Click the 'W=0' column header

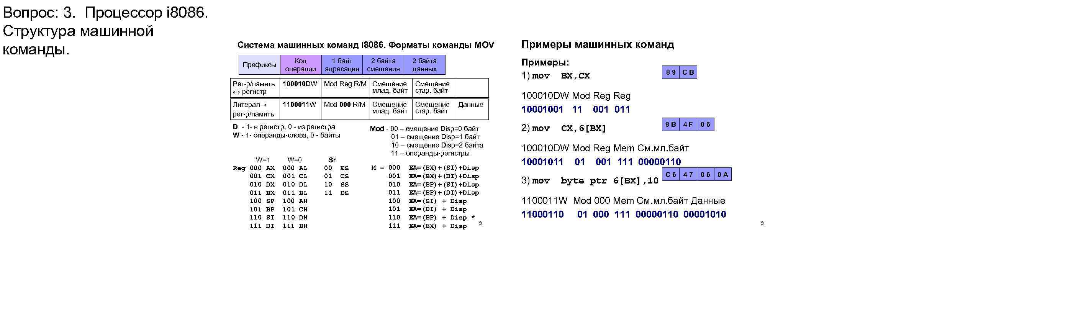click(x=295, y=160)
